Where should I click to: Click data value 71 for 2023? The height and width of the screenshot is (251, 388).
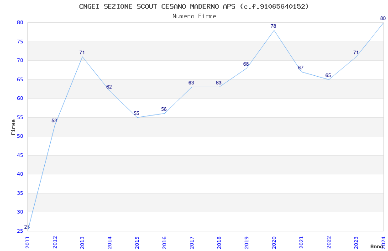pos(356,52)
